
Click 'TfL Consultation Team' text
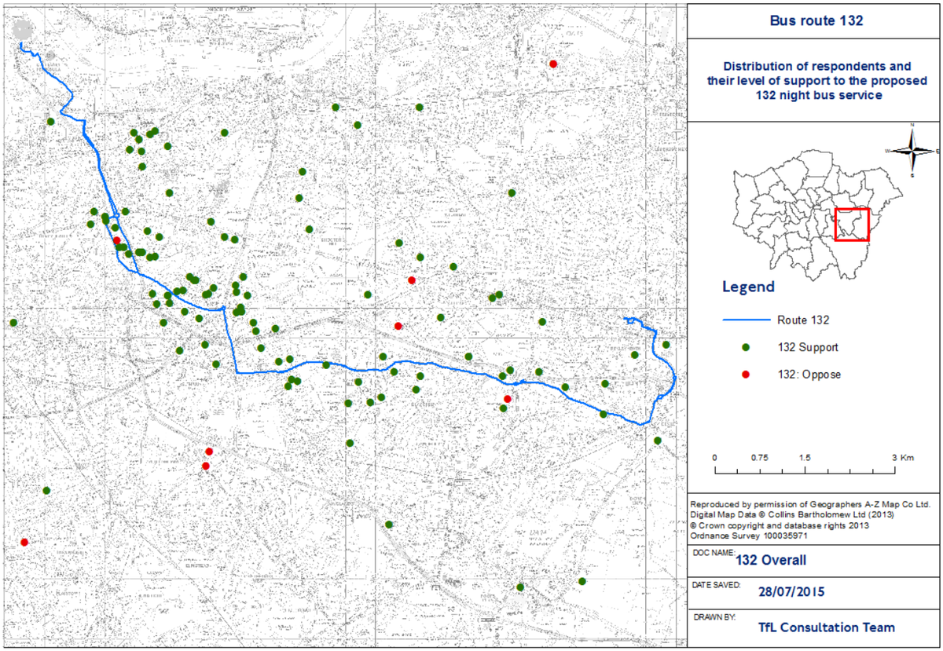point(827,627)
